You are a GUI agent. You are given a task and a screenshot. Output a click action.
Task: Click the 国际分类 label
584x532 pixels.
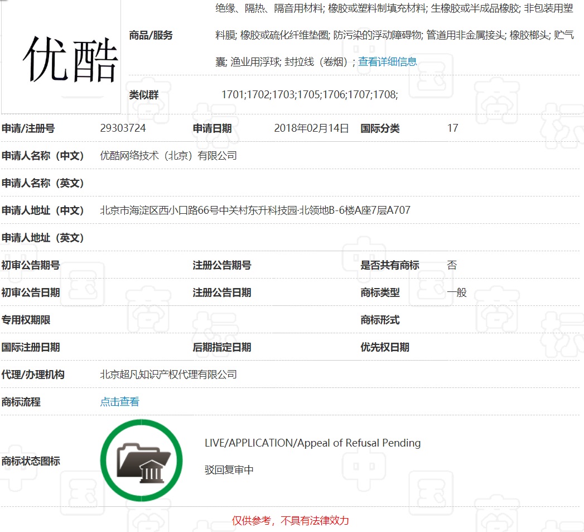click(x=380, y=128)
